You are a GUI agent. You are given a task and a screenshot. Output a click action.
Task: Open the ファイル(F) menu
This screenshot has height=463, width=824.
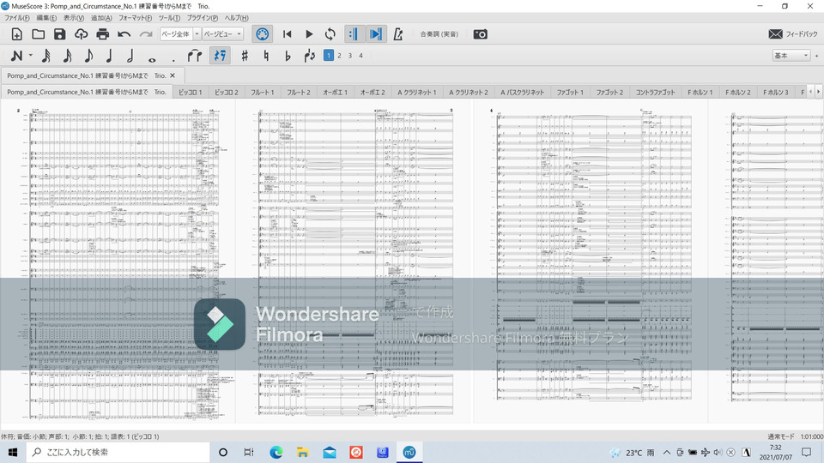pyautogui.click(x=17, y=18)
